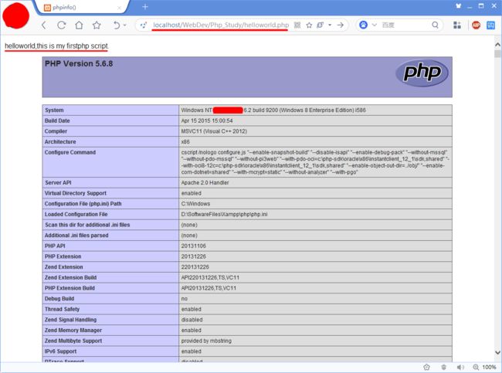Open the QR code icon in address bar
Screen dimensions: 502x373
click(297, 25)
